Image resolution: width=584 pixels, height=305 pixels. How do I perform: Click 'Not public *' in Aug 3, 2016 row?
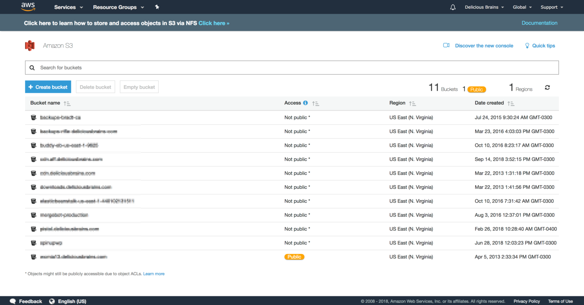[x=297, y=215]
